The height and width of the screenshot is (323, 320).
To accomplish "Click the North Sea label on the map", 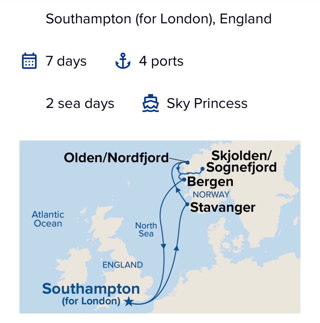I will [146, 230].
